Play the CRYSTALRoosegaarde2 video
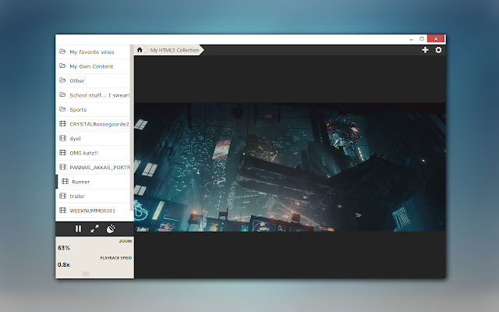Screen dimensions: 499x312 tap(93, 124)
